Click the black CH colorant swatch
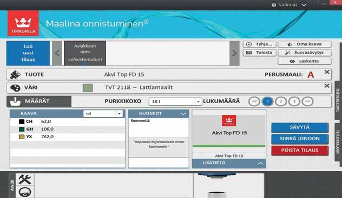This screenshot has height=198, width=342. pos(22,121)
